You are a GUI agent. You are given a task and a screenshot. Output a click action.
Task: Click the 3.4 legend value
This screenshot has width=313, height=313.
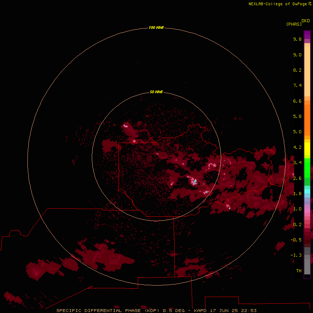(x=297, y=163)
